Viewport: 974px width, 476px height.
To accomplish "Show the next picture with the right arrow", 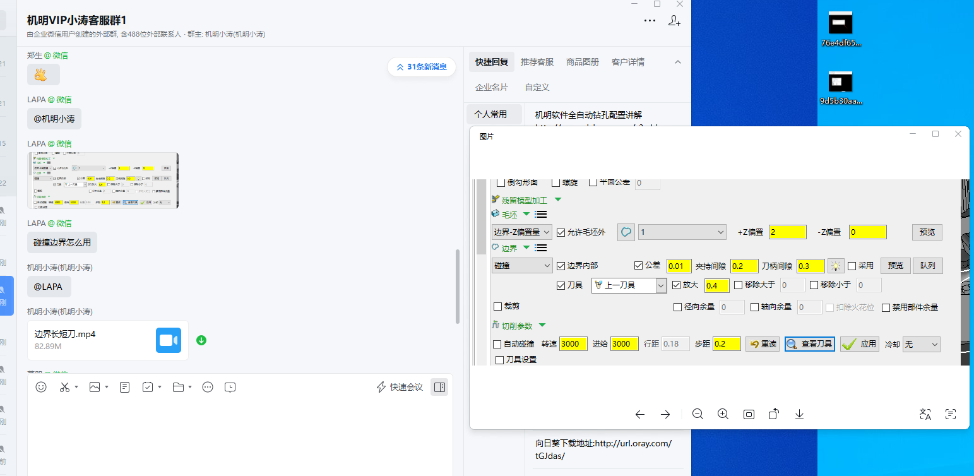I will 665,414.
